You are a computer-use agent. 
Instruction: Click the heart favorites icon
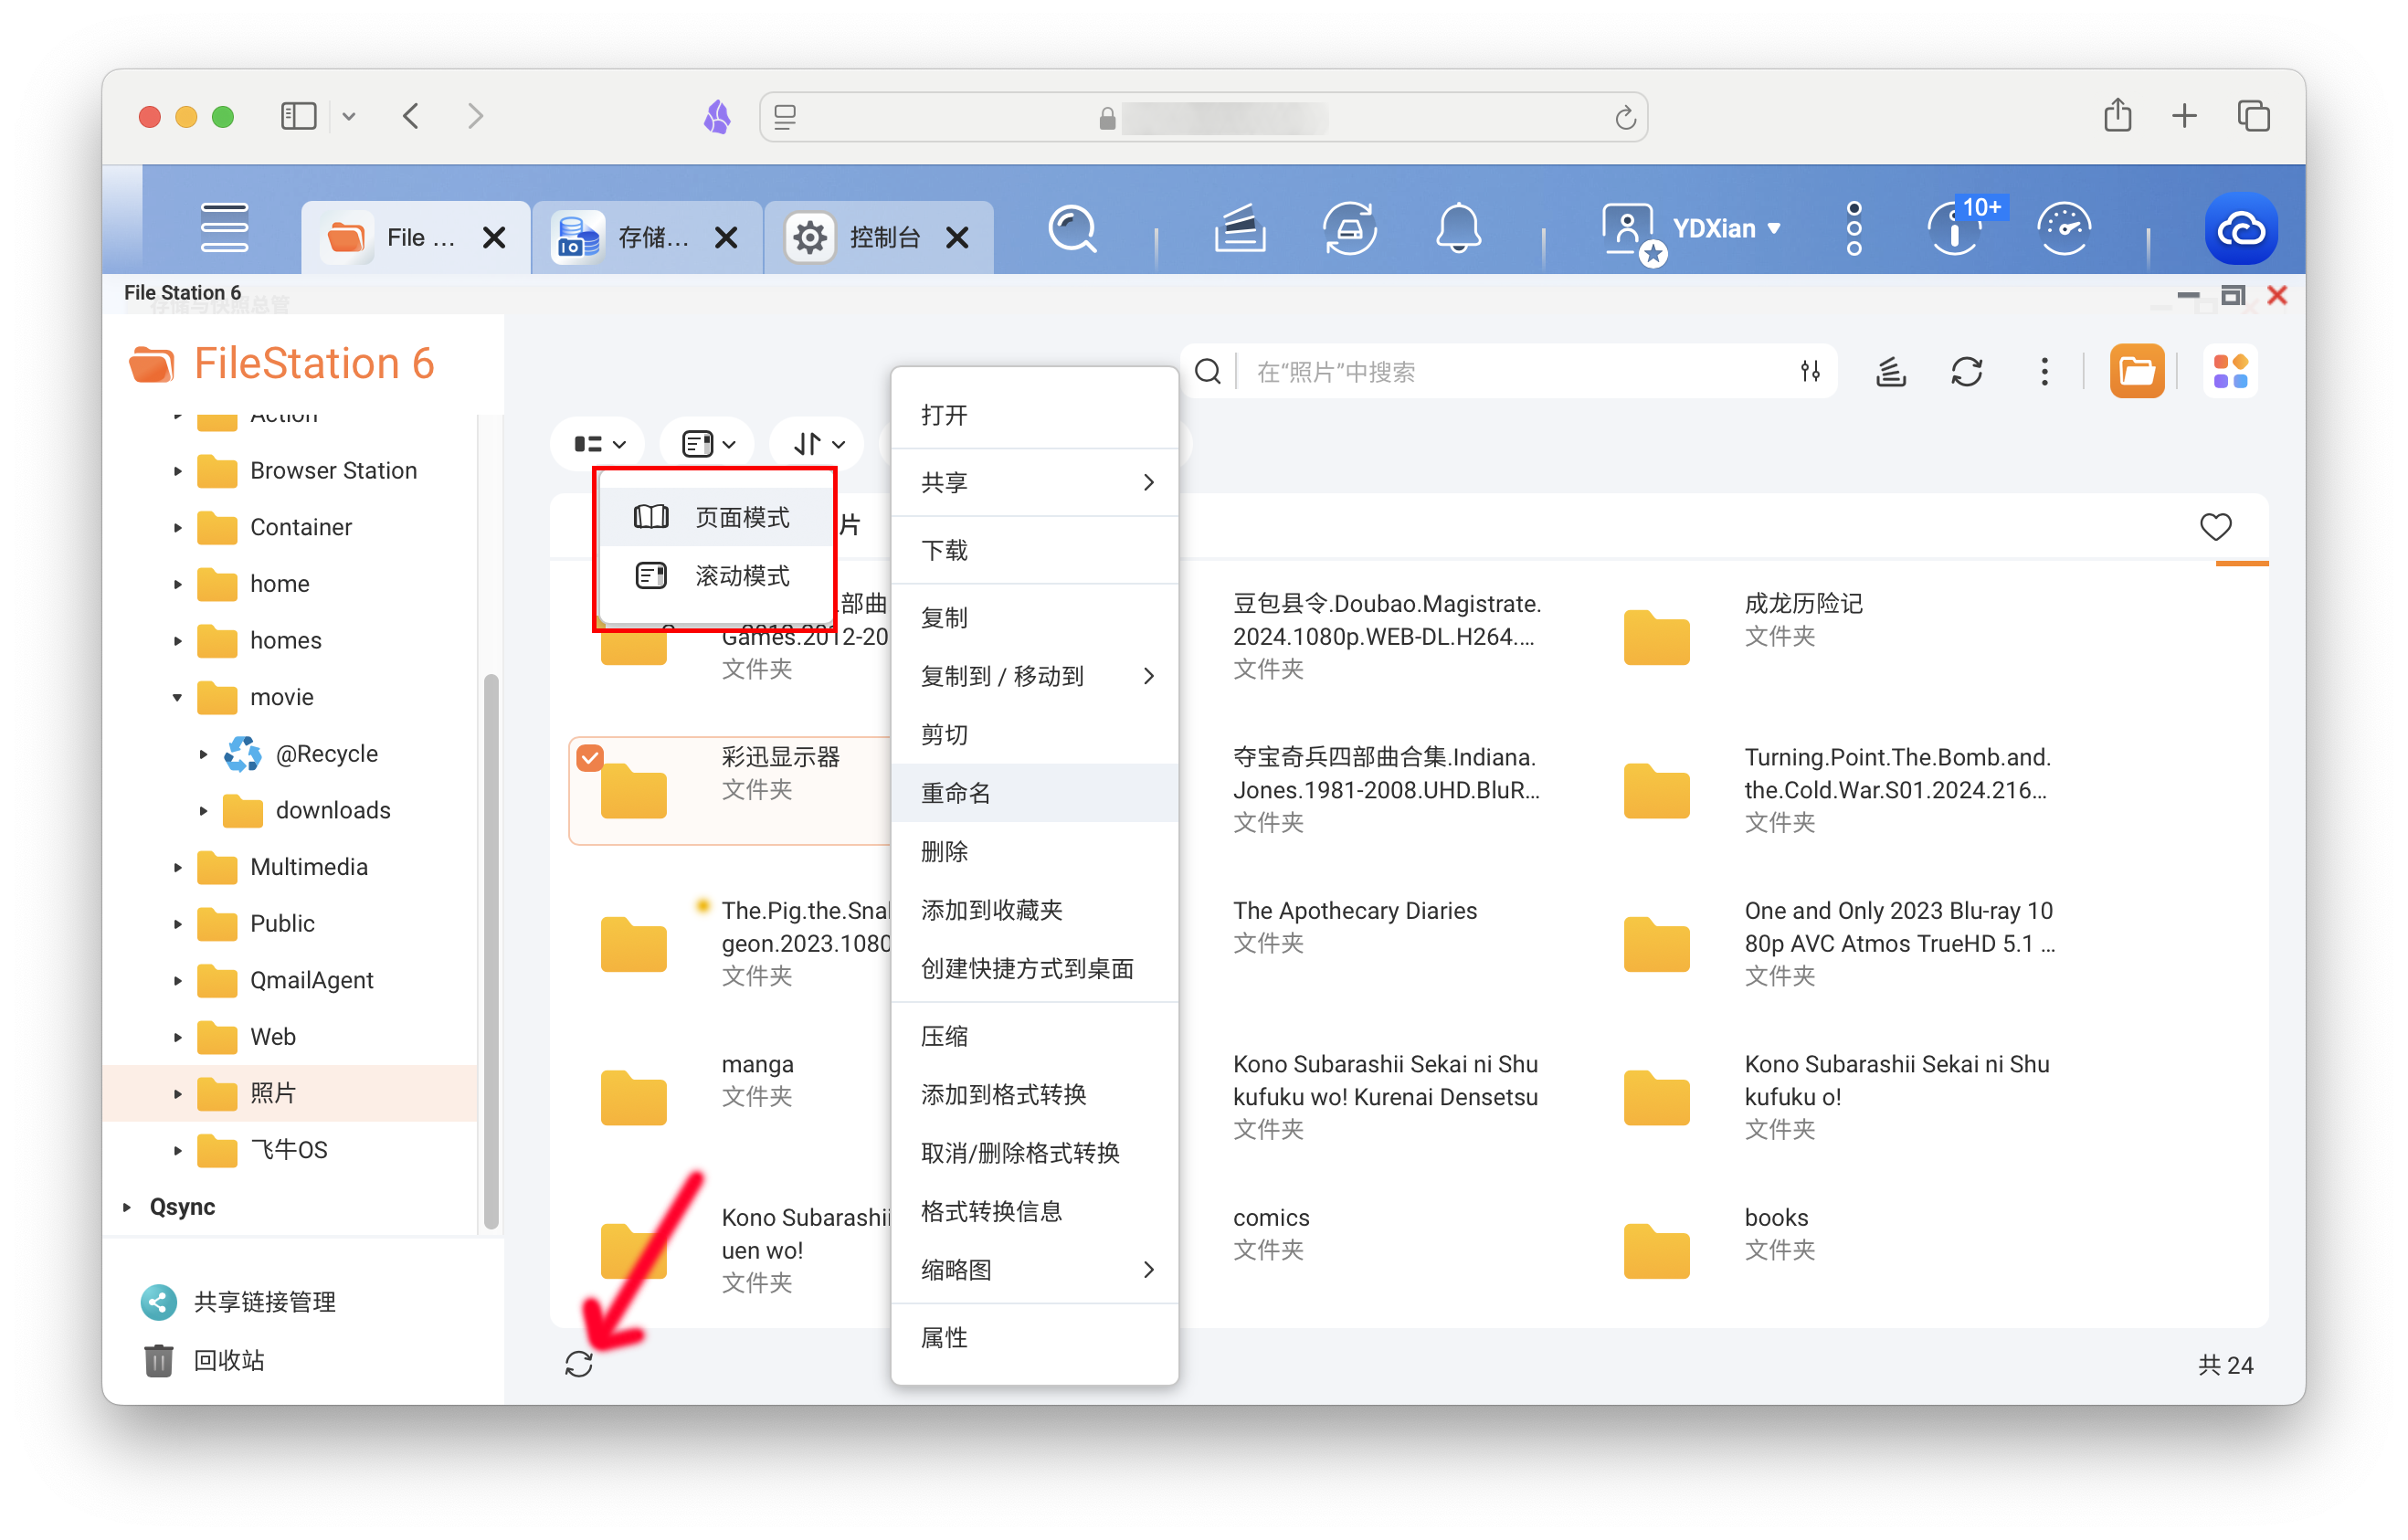[x=2215, y=526]
